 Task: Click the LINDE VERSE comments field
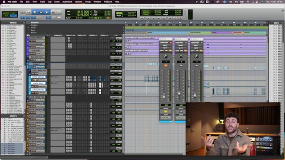(58, 78)
